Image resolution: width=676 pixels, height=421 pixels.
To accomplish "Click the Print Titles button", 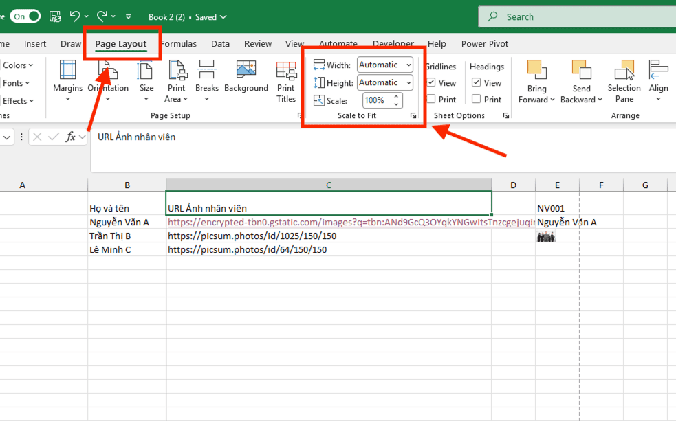I will click(286, 81).
